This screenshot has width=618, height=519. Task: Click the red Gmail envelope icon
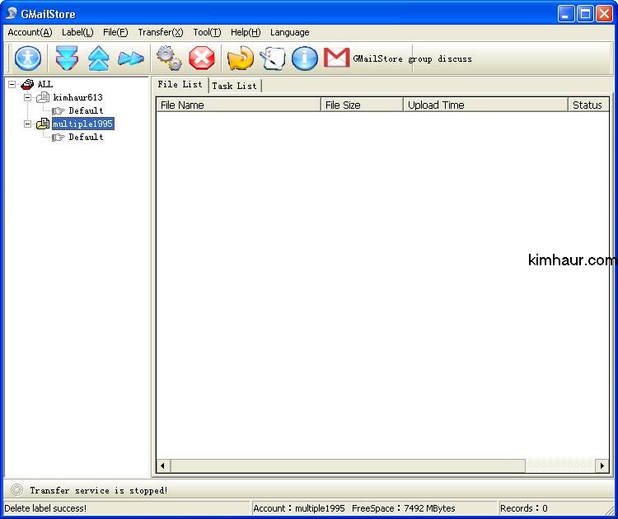click(336, 58)
